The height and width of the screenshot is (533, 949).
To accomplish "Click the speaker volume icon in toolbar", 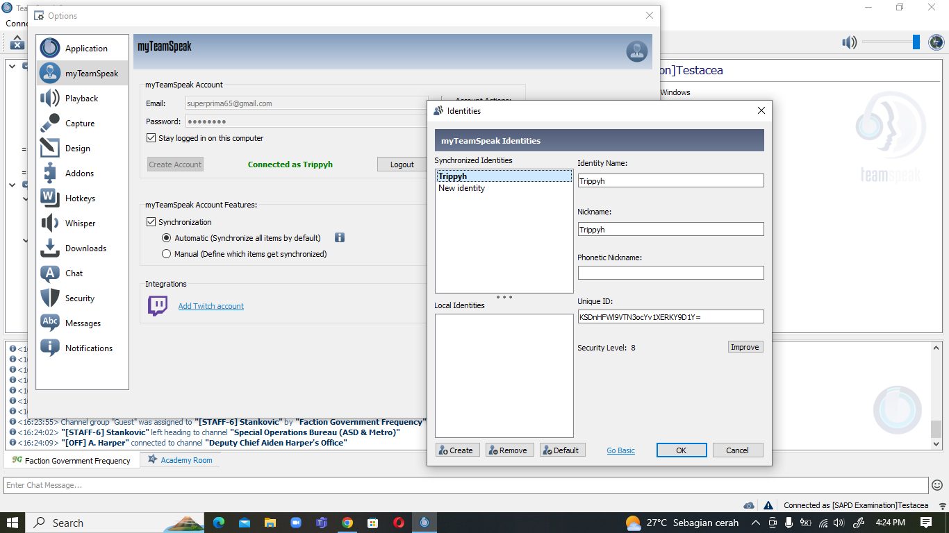I will pyautogui.click(x=849, y=43).
